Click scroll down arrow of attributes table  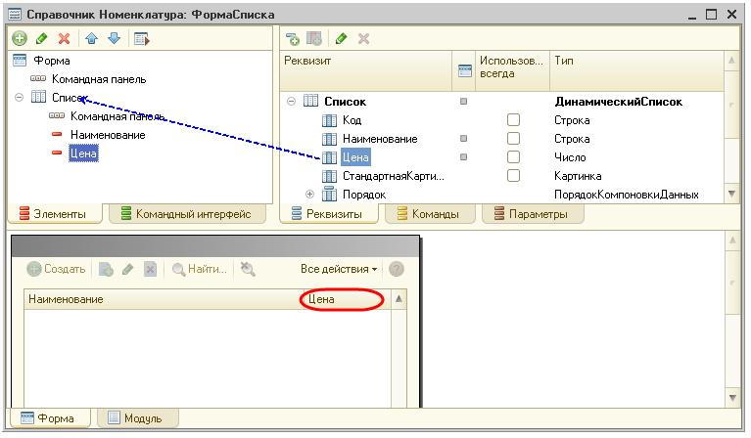tap(731, 194)
